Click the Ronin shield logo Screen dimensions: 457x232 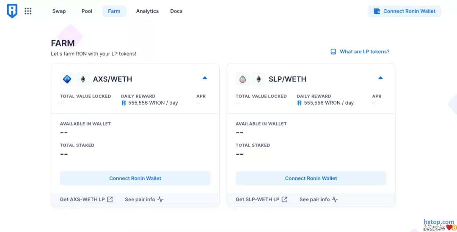pyautogui.click(x=12, y=11)
